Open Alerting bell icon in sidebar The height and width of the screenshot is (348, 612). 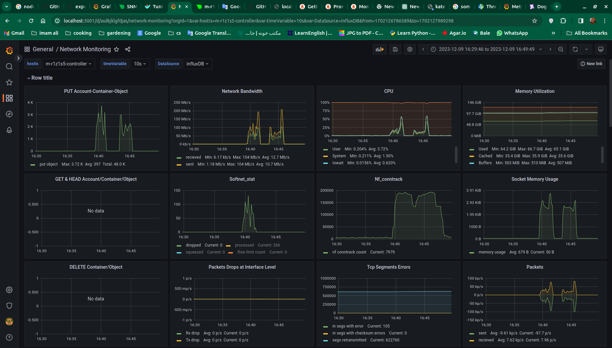(9, 130)
